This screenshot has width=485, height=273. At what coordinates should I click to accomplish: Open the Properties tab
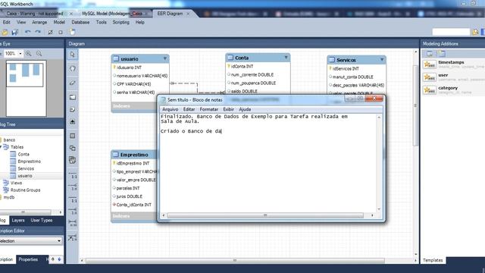(28, 259)
